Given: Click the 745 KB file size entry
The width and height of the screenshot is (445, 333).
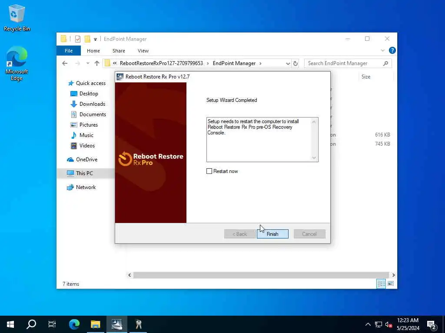Looking at the screenshot, I should 382,144.
